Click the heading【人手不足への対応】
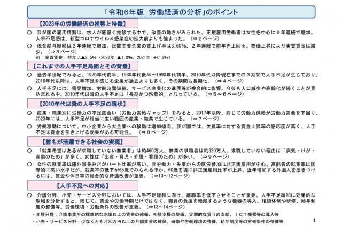Image resolution: width=342 pixels, height=227 pixels. (x=83, y=185)
